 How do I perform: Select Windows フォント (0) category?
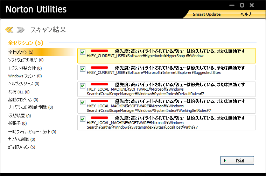point(25,76)
